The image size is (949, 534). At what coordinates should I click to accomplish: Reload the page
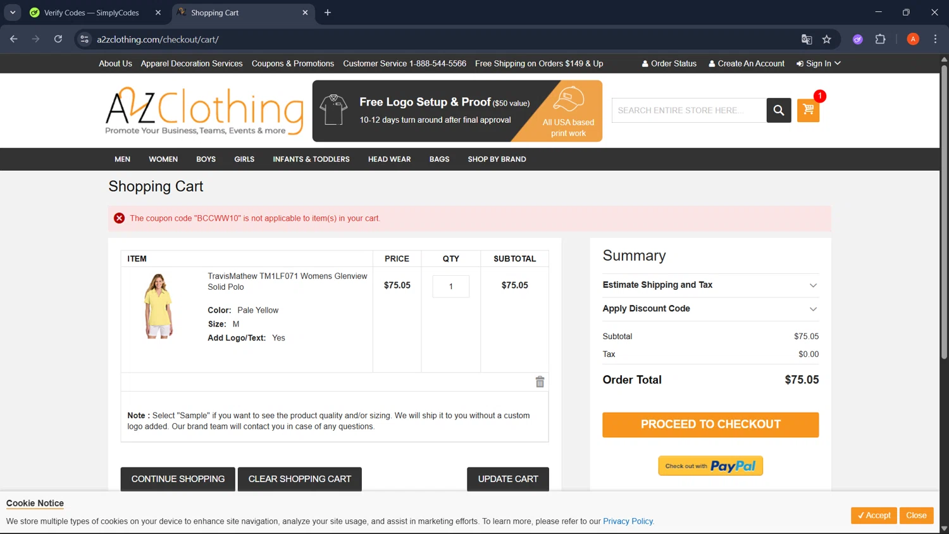[x=58, y=39]
